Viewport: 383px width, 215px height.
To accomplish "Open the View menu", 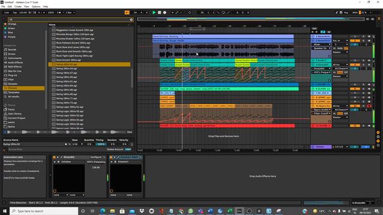I will [x=26, y=7].
